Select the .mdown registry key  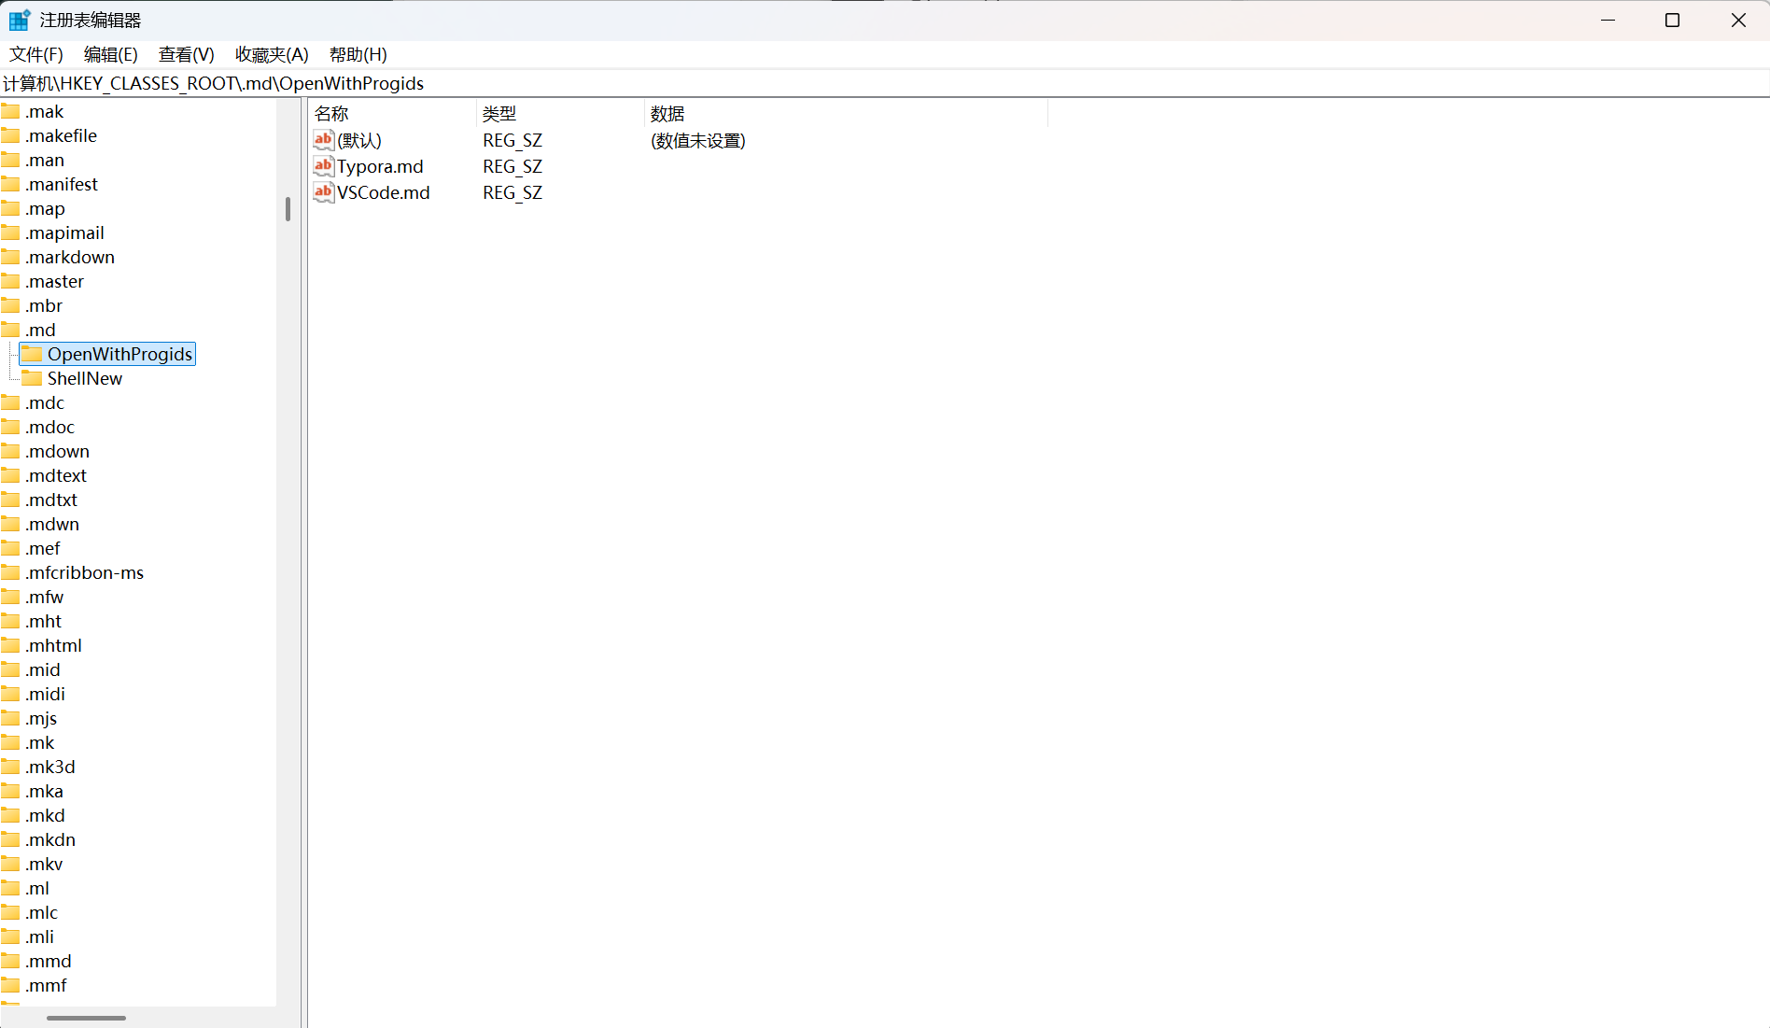click(57, 451)
